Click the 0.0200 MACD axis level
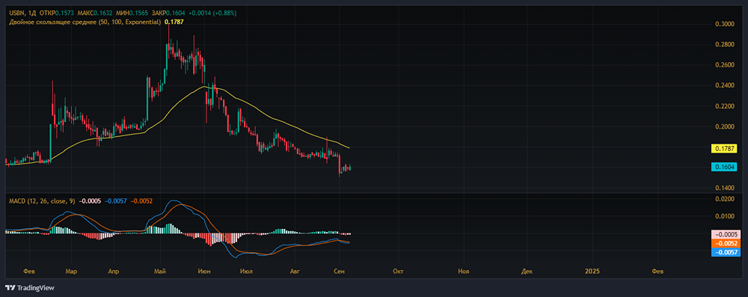 724,199
